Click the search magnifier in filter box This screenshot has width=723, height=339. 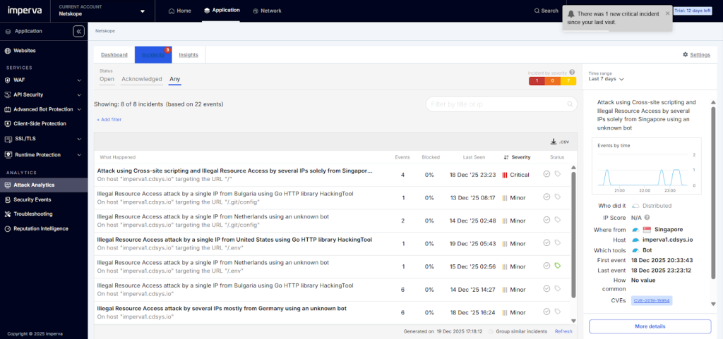(570, 104)
